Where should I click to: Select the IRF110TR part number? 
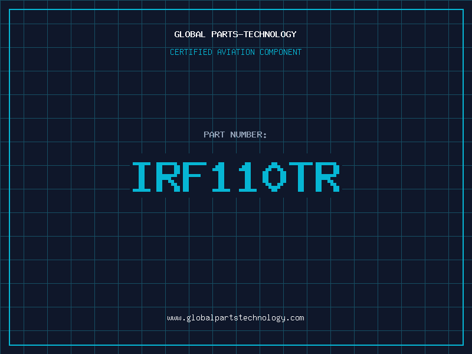tap(235, 177)
